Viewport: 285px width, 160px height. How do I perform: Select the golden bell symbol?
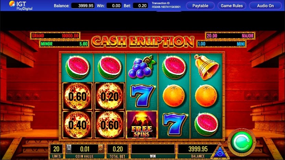(206, 67)
